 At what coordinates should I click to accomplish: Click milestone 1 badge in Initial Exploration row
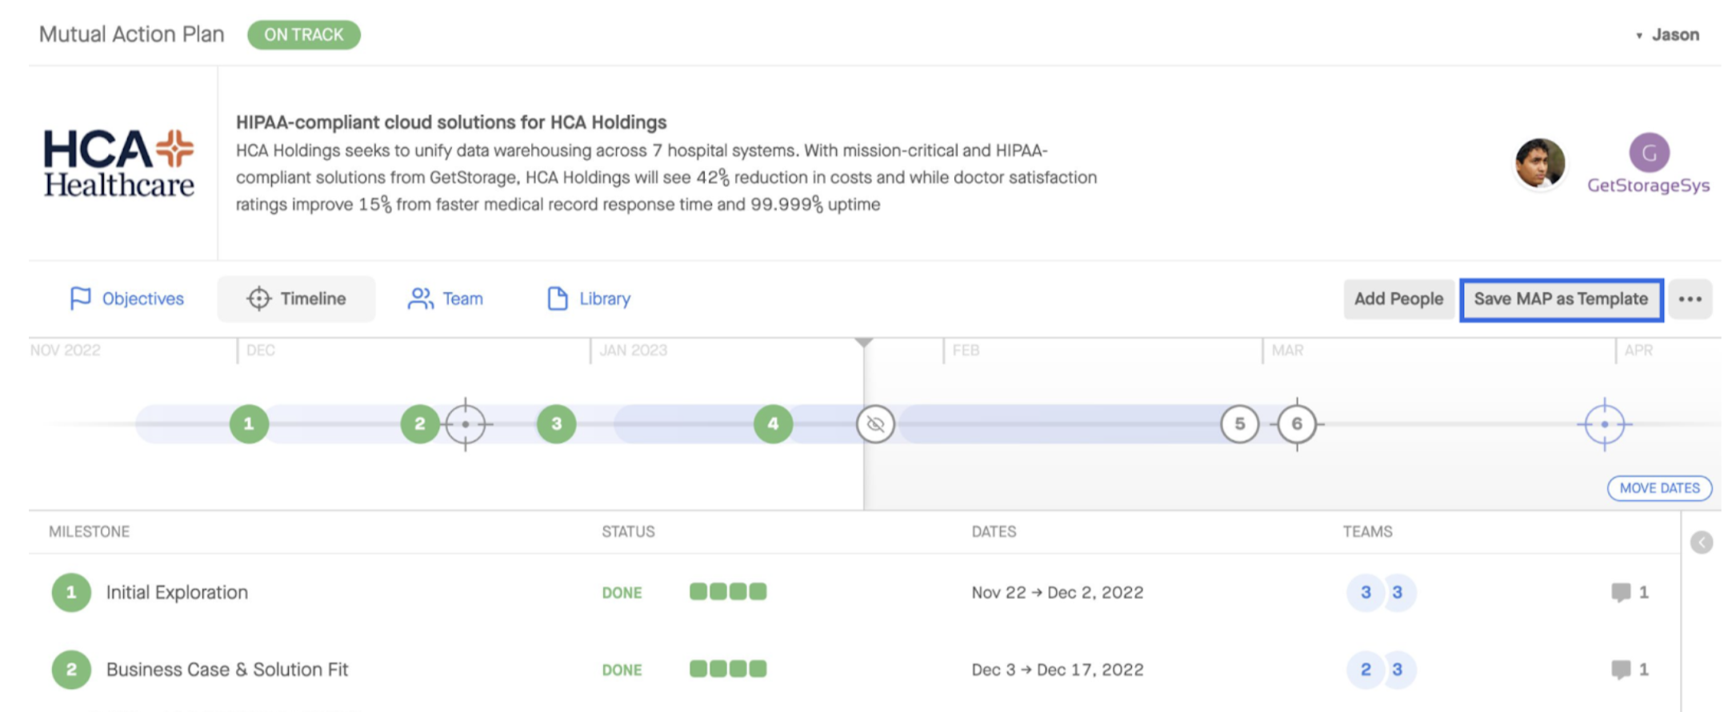click(71, 593)
